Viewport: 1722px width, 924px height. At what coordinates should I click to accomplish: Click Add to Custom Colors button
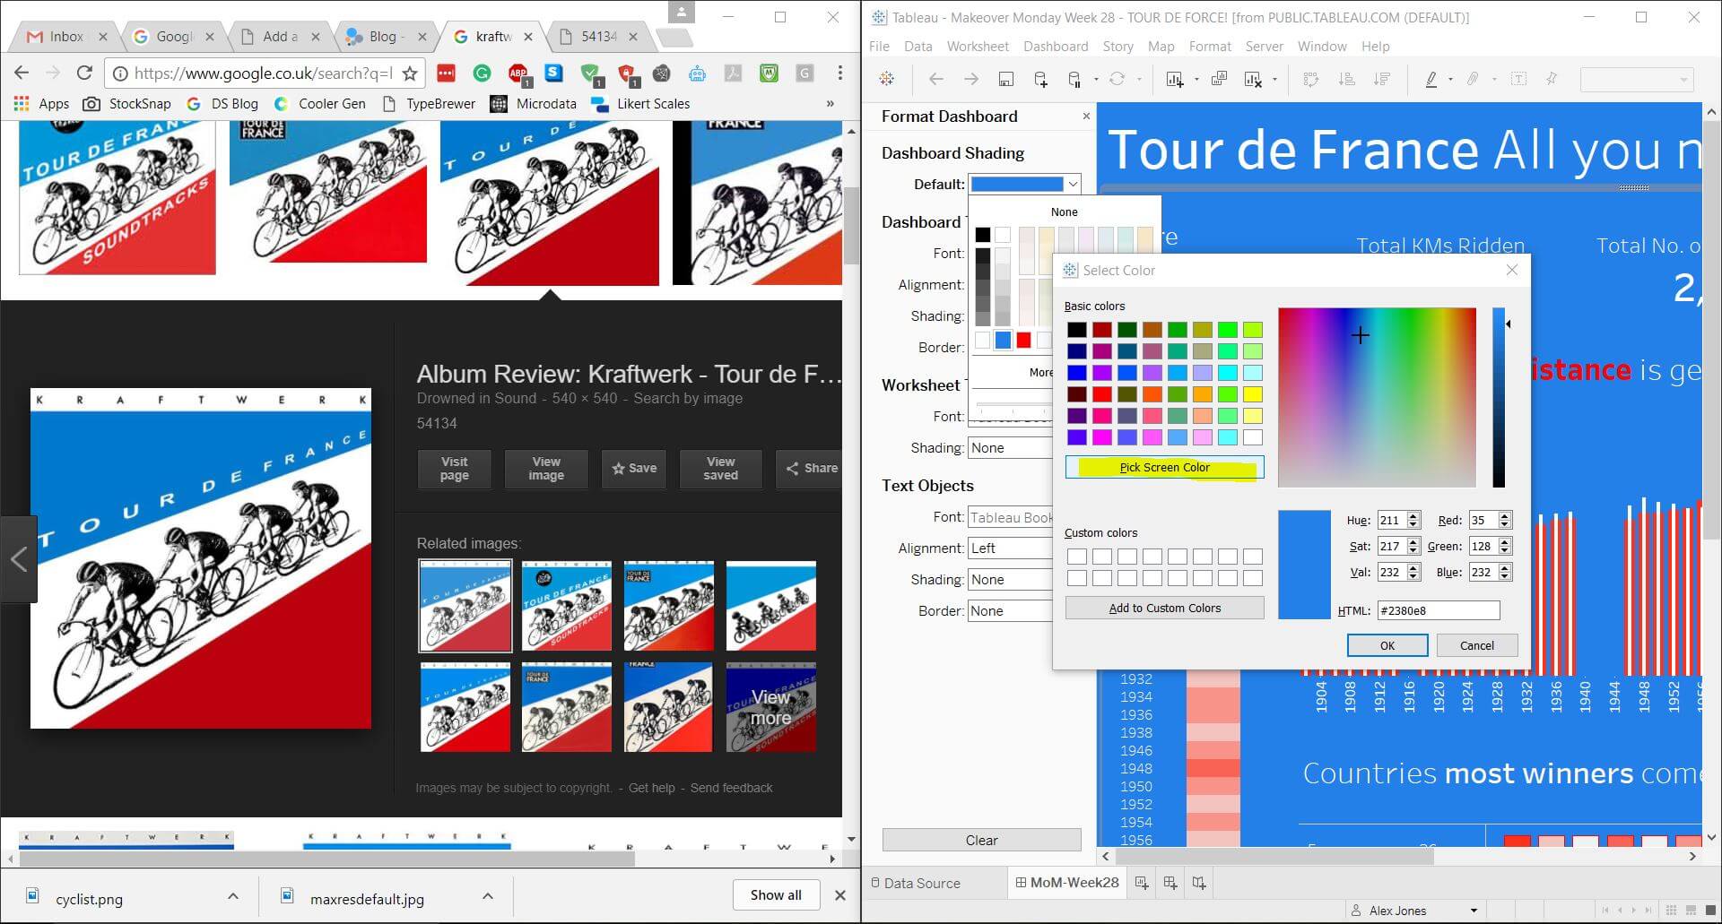tap(1164, 608)
